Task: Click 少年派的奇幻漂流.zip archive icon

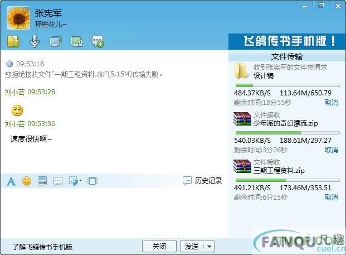Action: tap(242, 119)
